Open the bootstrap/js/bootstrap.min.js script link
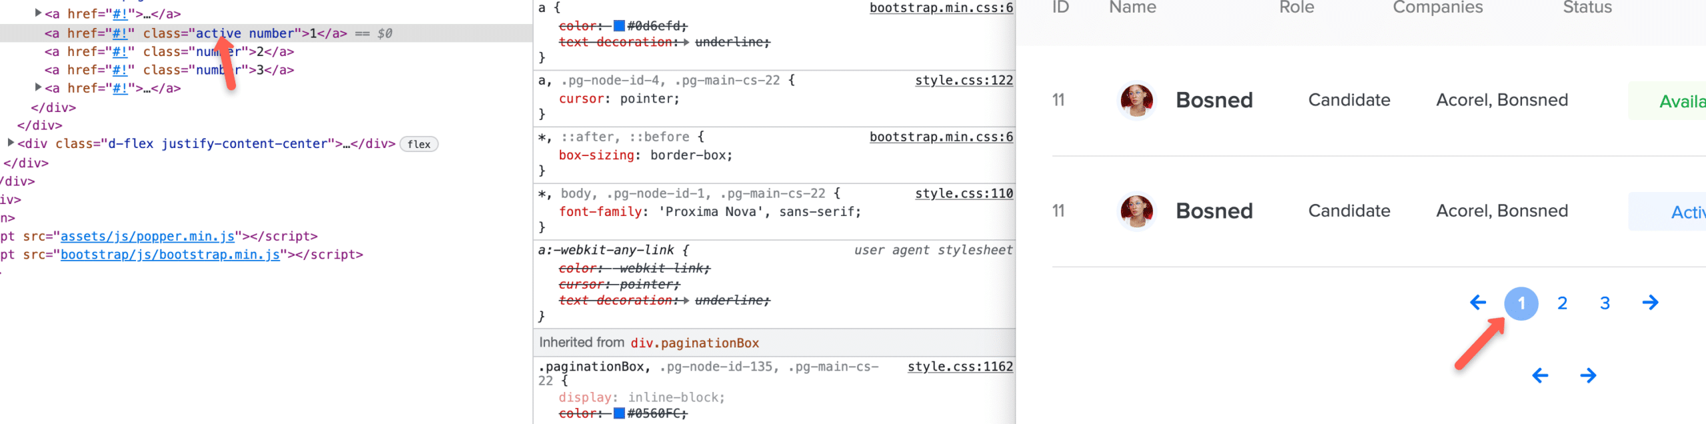The height and width of the screenshot is (424, 1706). click(x=170, y=254)
